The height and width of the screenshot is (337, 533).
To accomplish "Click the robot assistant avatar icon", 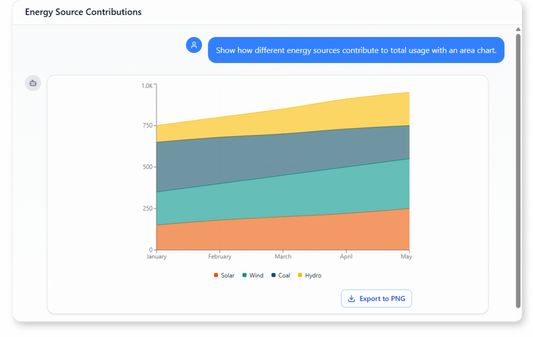I will [33, 83].
